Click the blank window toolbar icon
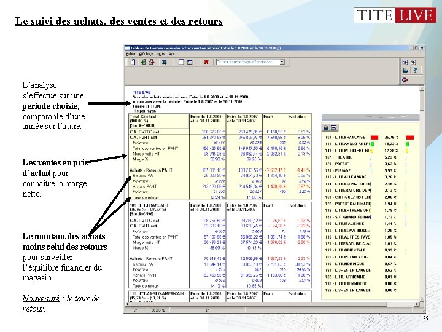Screen dimensions: 442x332 181,62
